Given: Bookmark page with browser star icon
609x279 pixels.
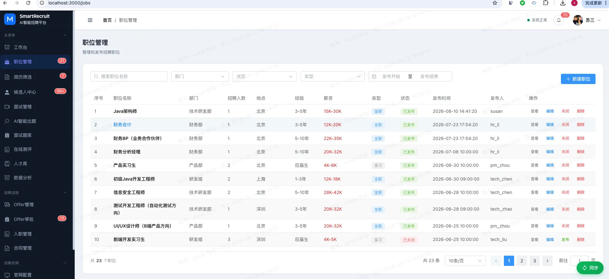Looking at the screenshot, I should (495, 3).
